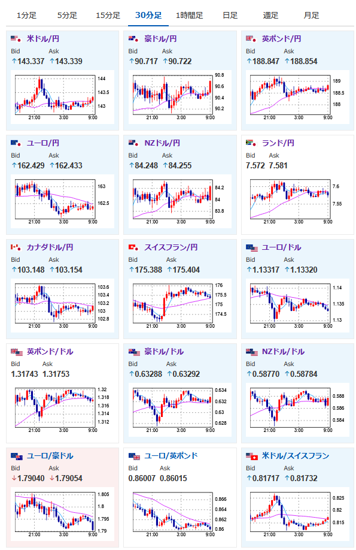Viewport: 356px width, 550px height.
Task: Select the 月足 timeframe tab
Action: (x=311, y=16)
